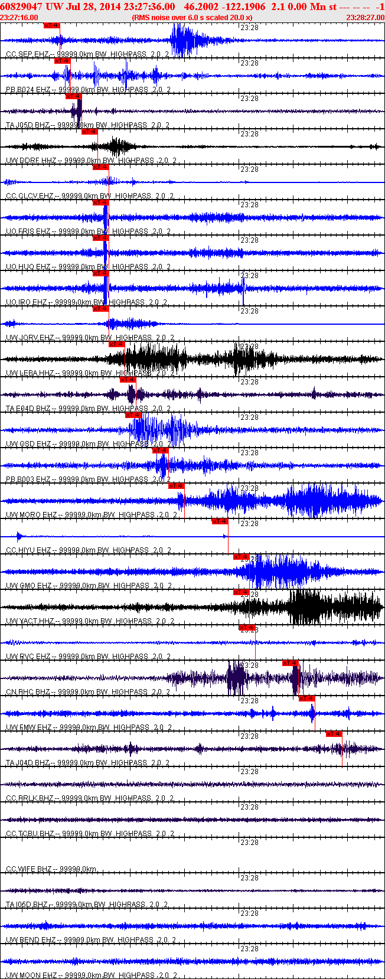
Task: Select the red pick flag on UW OSD trace
Action: pyautogui.click(x=133, y=415)
